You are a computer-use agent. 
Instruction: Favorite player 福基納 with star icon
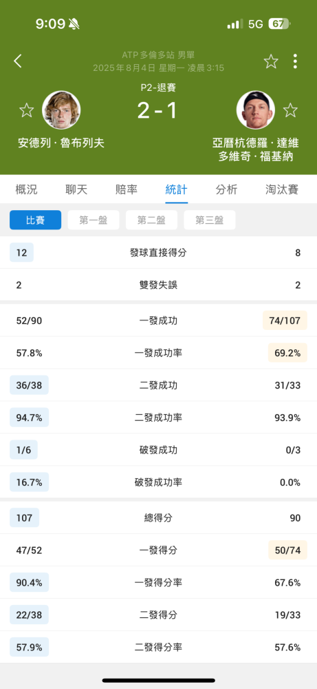[290, 110]
